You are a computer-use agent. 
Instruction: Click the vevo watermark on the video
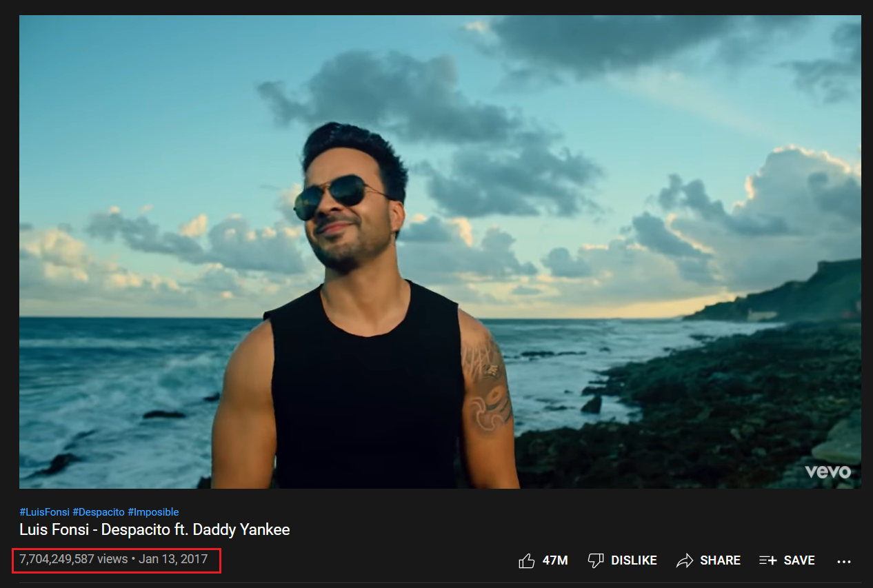point(827,472)
